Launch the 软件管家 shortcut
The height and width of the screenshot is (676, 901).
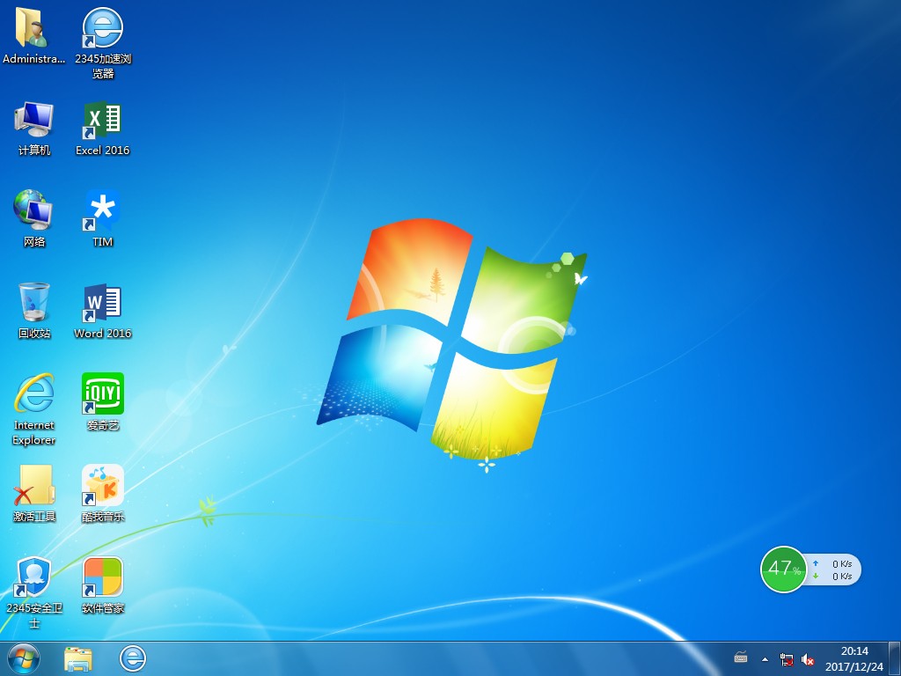pyautogui.click(x=103, y=584)
